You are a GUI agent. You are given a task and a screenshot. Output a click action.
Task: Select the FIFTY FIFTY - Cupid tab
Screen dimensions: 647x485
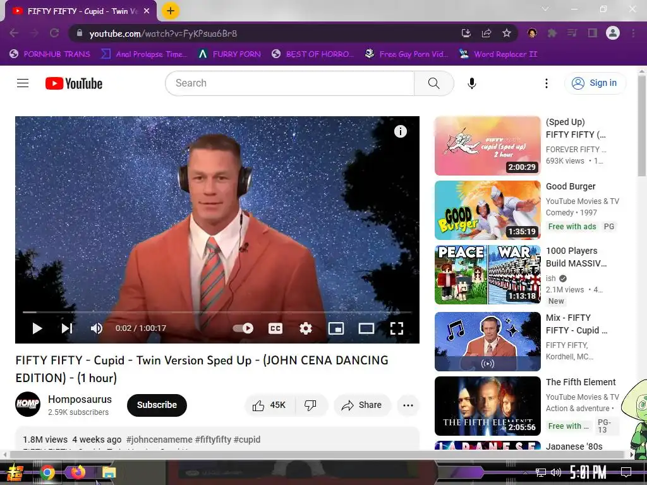(x=82, y=11)
